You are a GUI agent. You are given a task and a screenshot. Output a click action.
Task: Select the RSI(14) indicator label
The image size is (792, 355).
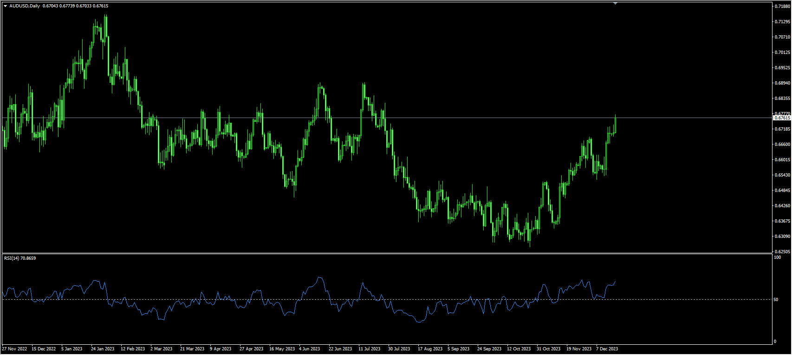tap(19, 258)
